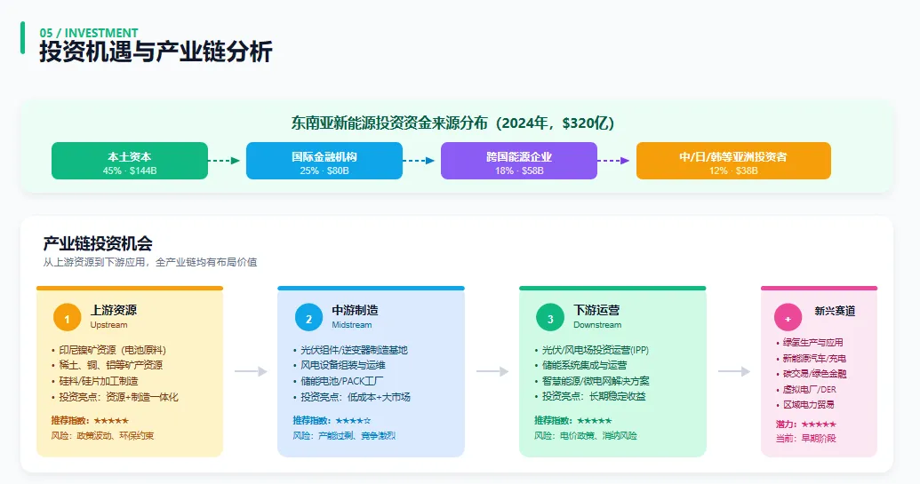Click the green number 3 circle for Downstream
This screenshot has width=920, height=484.
549,318
